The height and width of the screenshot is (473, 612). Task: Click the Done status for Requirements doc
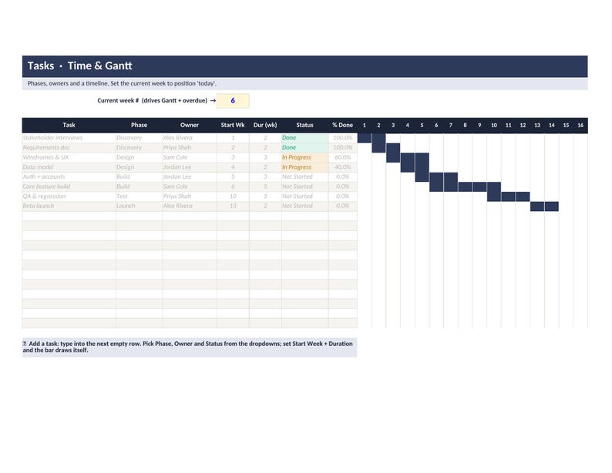pyautogui.click(x=304, y=148)
